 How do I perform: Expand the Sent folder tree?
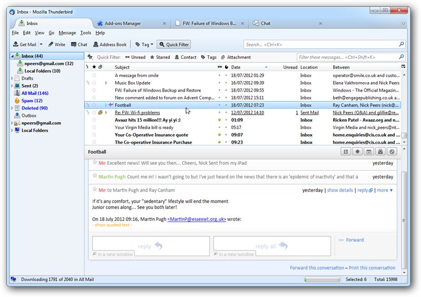point(12,86)
